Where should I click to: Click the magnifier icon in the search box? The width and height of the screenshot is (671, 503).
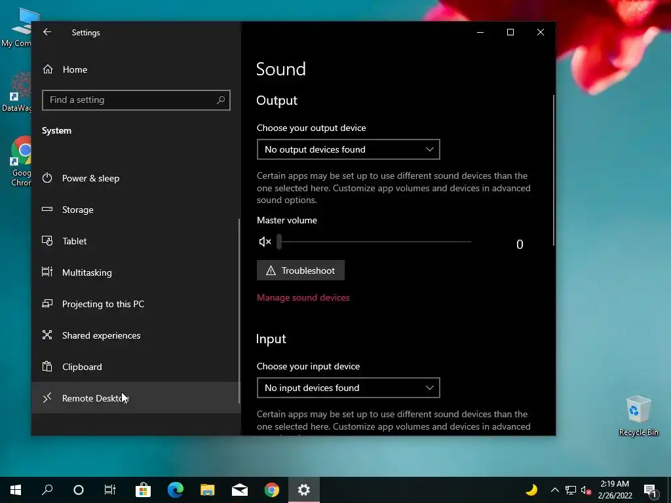coord(221,100)
